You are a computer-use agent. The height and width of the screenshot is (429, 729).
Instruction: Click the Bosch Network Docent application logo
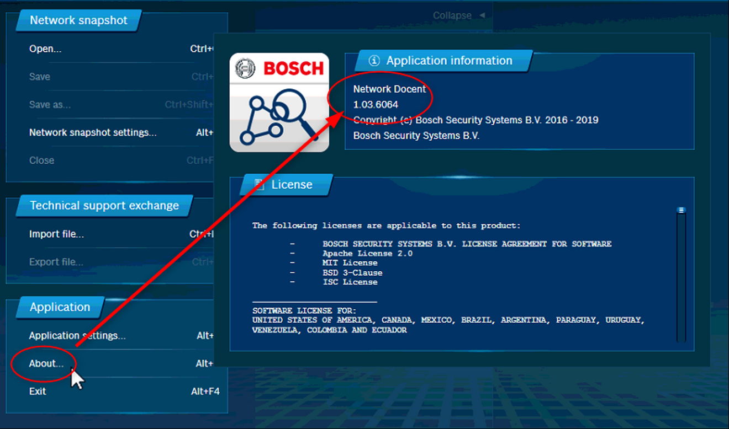pyautogui.click(x=279, y=103)
